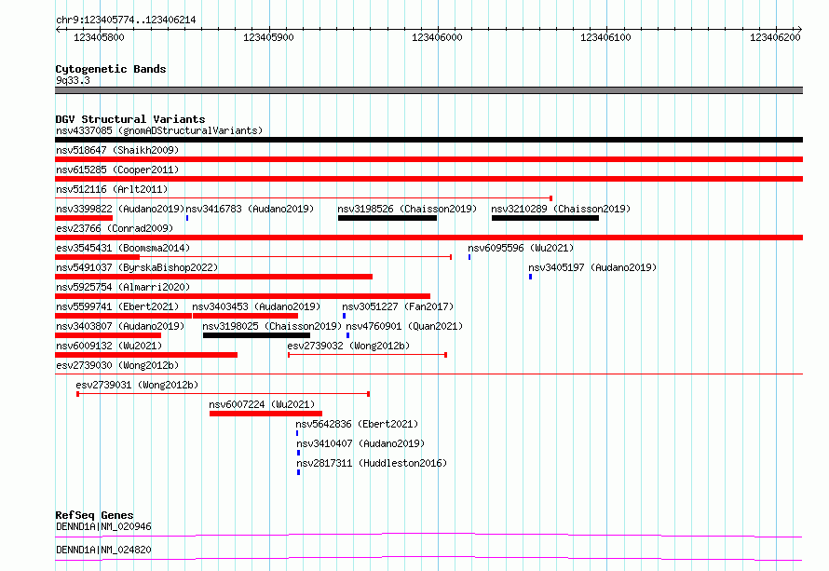
Task: Click ruler position 123405800
Action: pos(99,37)
